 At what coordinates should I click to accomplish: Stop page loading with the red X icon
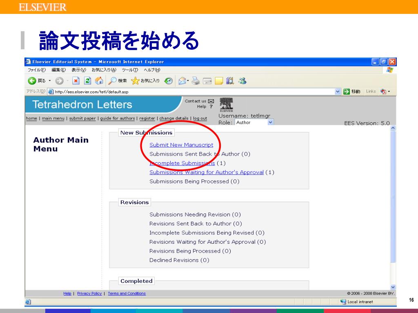[76, 81]
